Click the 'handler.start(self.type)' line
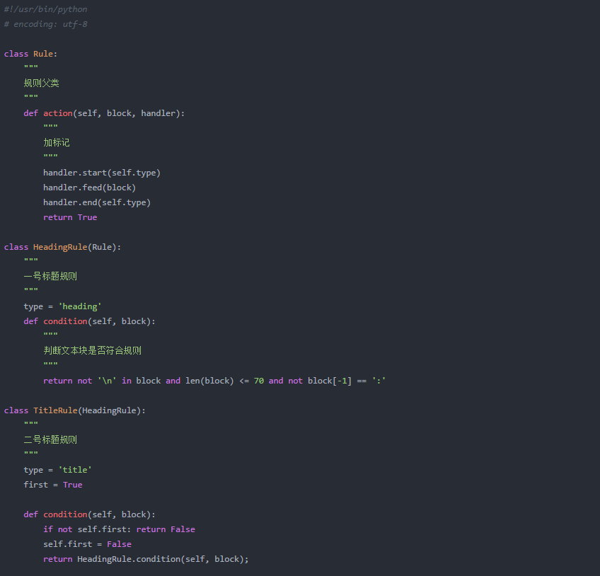Viewport: 600px width, 576px height. [102, 173]
